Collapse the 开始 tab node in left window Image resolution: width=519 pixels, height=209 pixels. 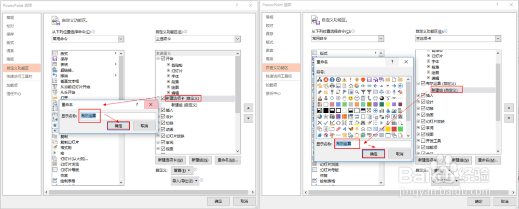158,58
